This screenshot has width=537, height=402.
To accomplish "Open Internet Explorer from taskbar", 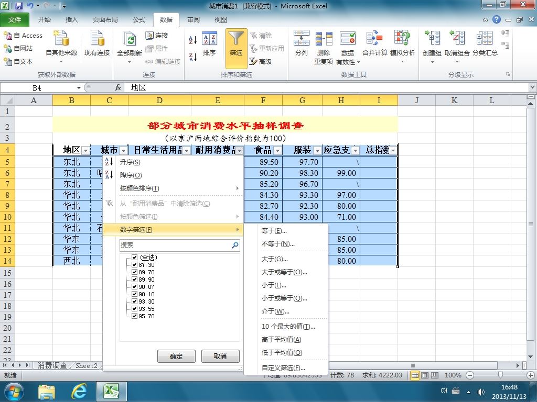I will pos(79,391).
